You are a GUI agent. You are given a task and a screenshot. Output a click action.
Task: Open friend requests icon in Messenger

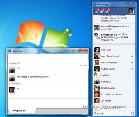[97, 12]
